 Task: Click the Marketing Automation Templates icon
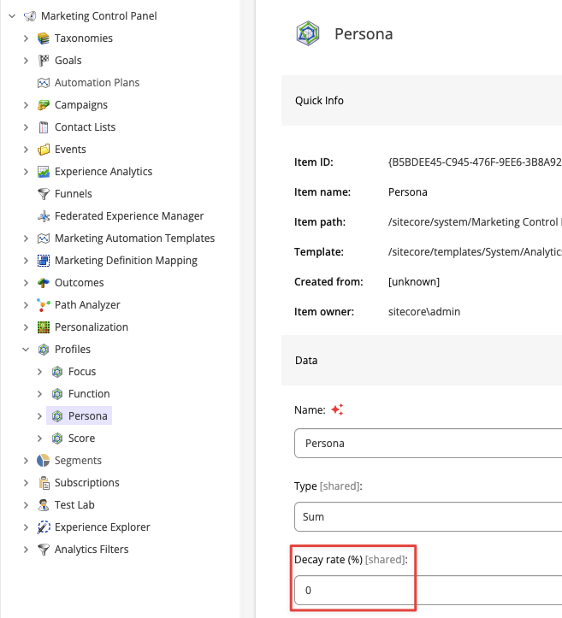point(44,238)
